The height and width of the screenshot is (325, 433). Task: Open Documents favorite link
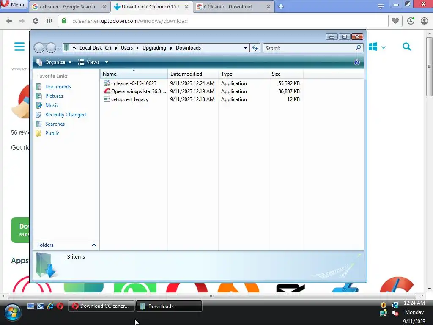pos(58,86)
